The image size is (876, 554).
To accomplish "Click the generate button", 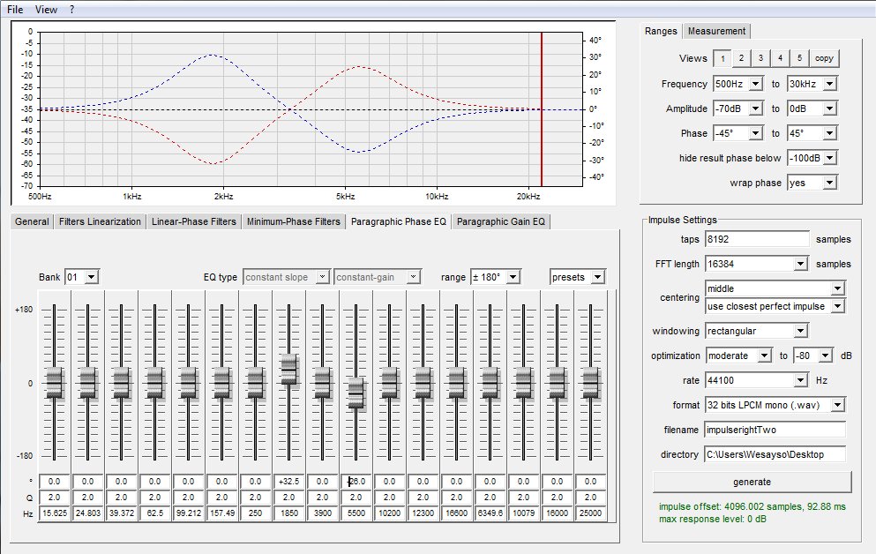I will pyautogui.click(x=752, y=482).
